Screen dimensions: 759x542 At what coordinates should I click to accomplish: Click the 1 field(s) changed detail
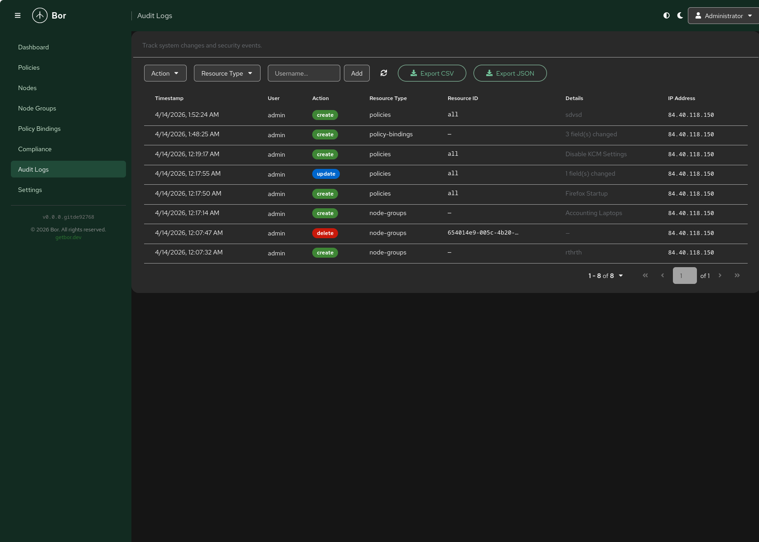[x=590, y=174]
